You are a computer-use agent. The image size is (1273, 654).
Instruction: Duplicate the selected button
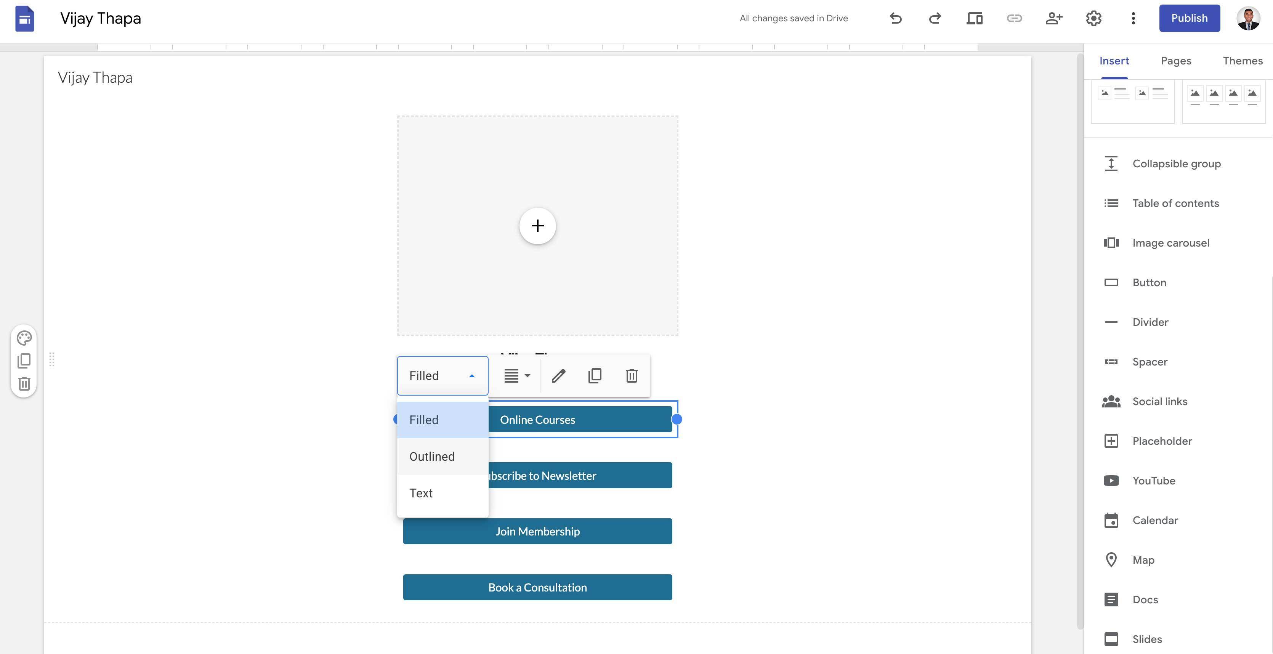pos(595,376)
